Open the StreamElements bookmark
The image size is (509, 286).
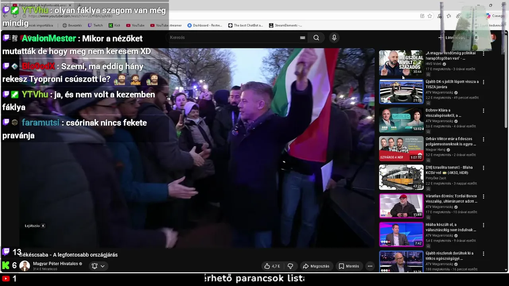285,25
